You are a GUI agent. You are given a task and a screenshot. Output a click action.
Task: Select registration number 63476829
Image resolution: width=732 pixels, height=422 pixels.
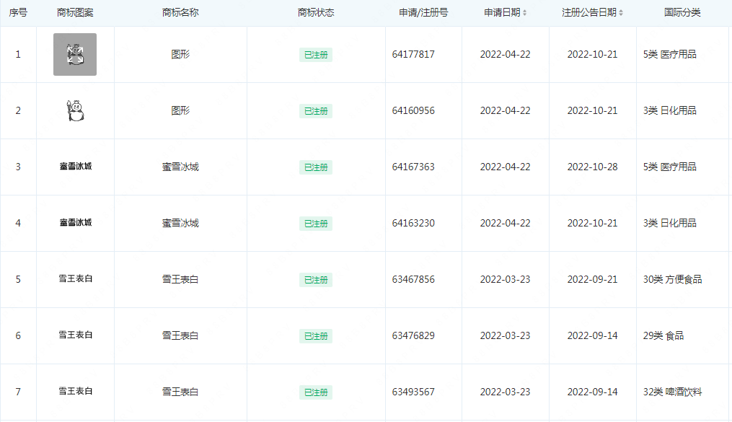[413, 335]
